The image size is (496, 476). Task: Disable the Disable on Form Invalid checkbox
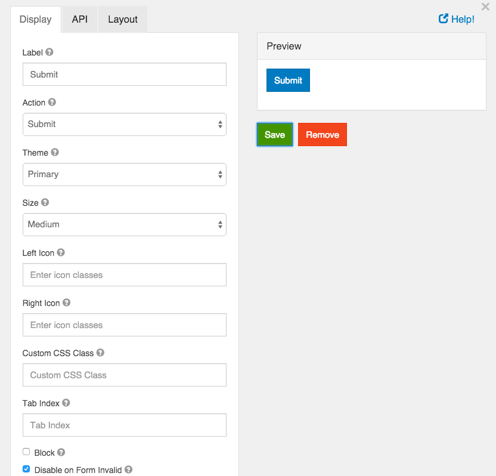pos(26,469)
